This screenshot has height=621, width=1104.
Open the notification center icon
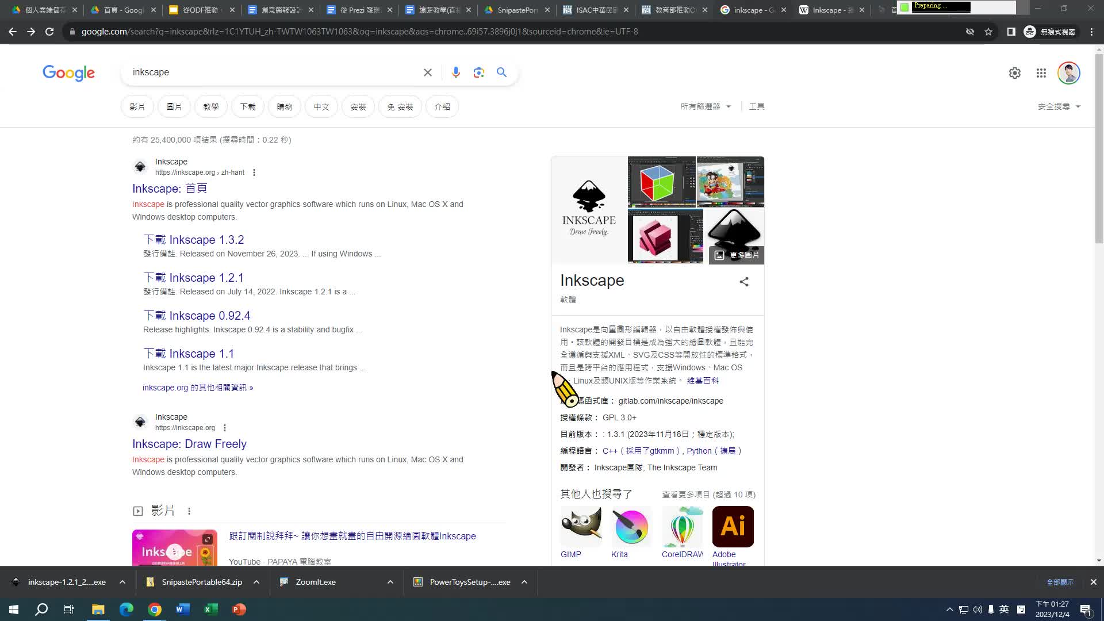coord(1086,609)
